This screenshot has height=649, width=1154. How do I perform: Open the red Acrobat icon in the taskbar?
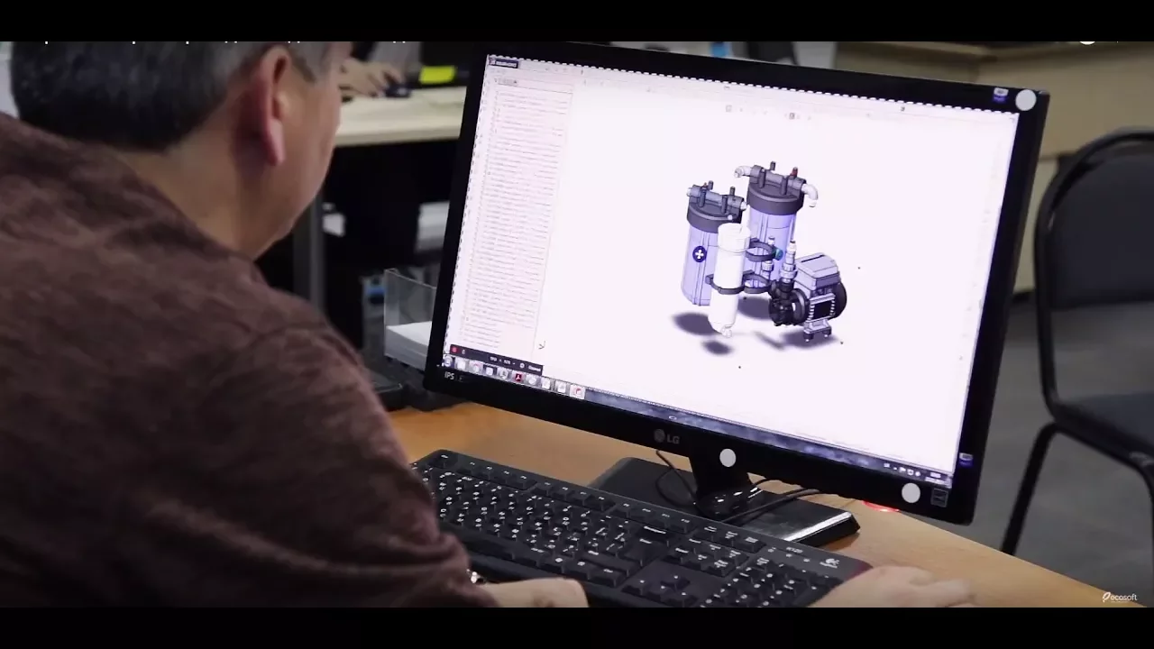point(518,378)
